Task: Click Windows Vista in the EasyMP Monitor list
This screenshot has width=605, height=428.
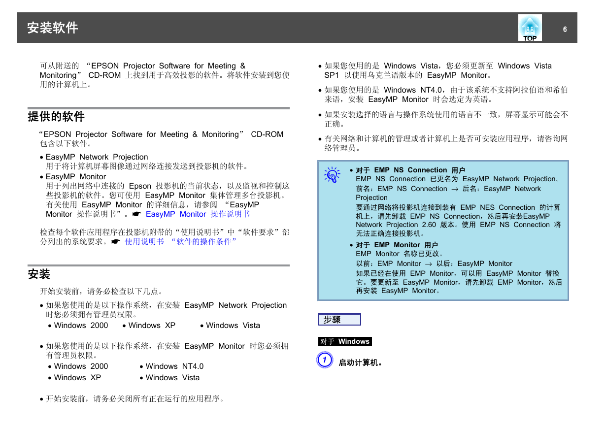Action: tap(172, 378)
